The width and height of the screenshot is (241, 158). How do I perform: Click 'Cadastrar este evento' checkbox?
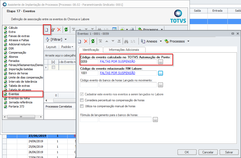82,94
